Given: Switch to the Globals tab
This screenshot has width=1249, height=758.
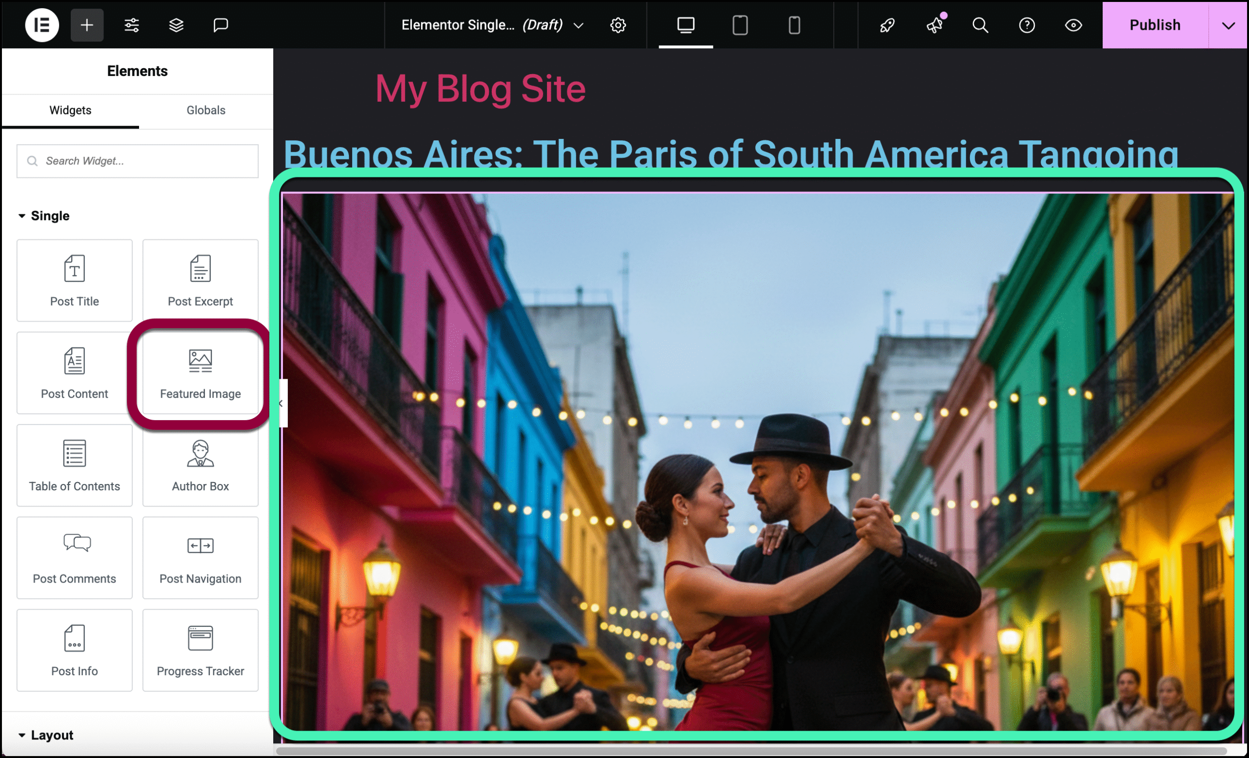Looking at the screenshot, I should coord(205,110).
